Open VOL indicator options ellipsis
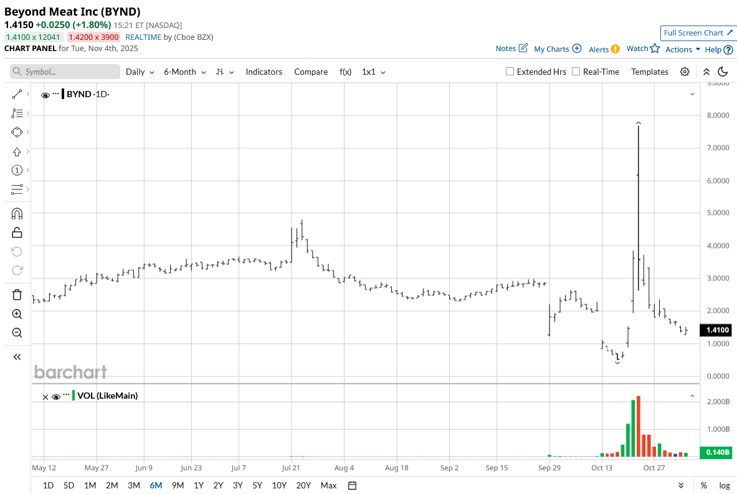Screen dimensions: 737x494 tap(66, 394)
